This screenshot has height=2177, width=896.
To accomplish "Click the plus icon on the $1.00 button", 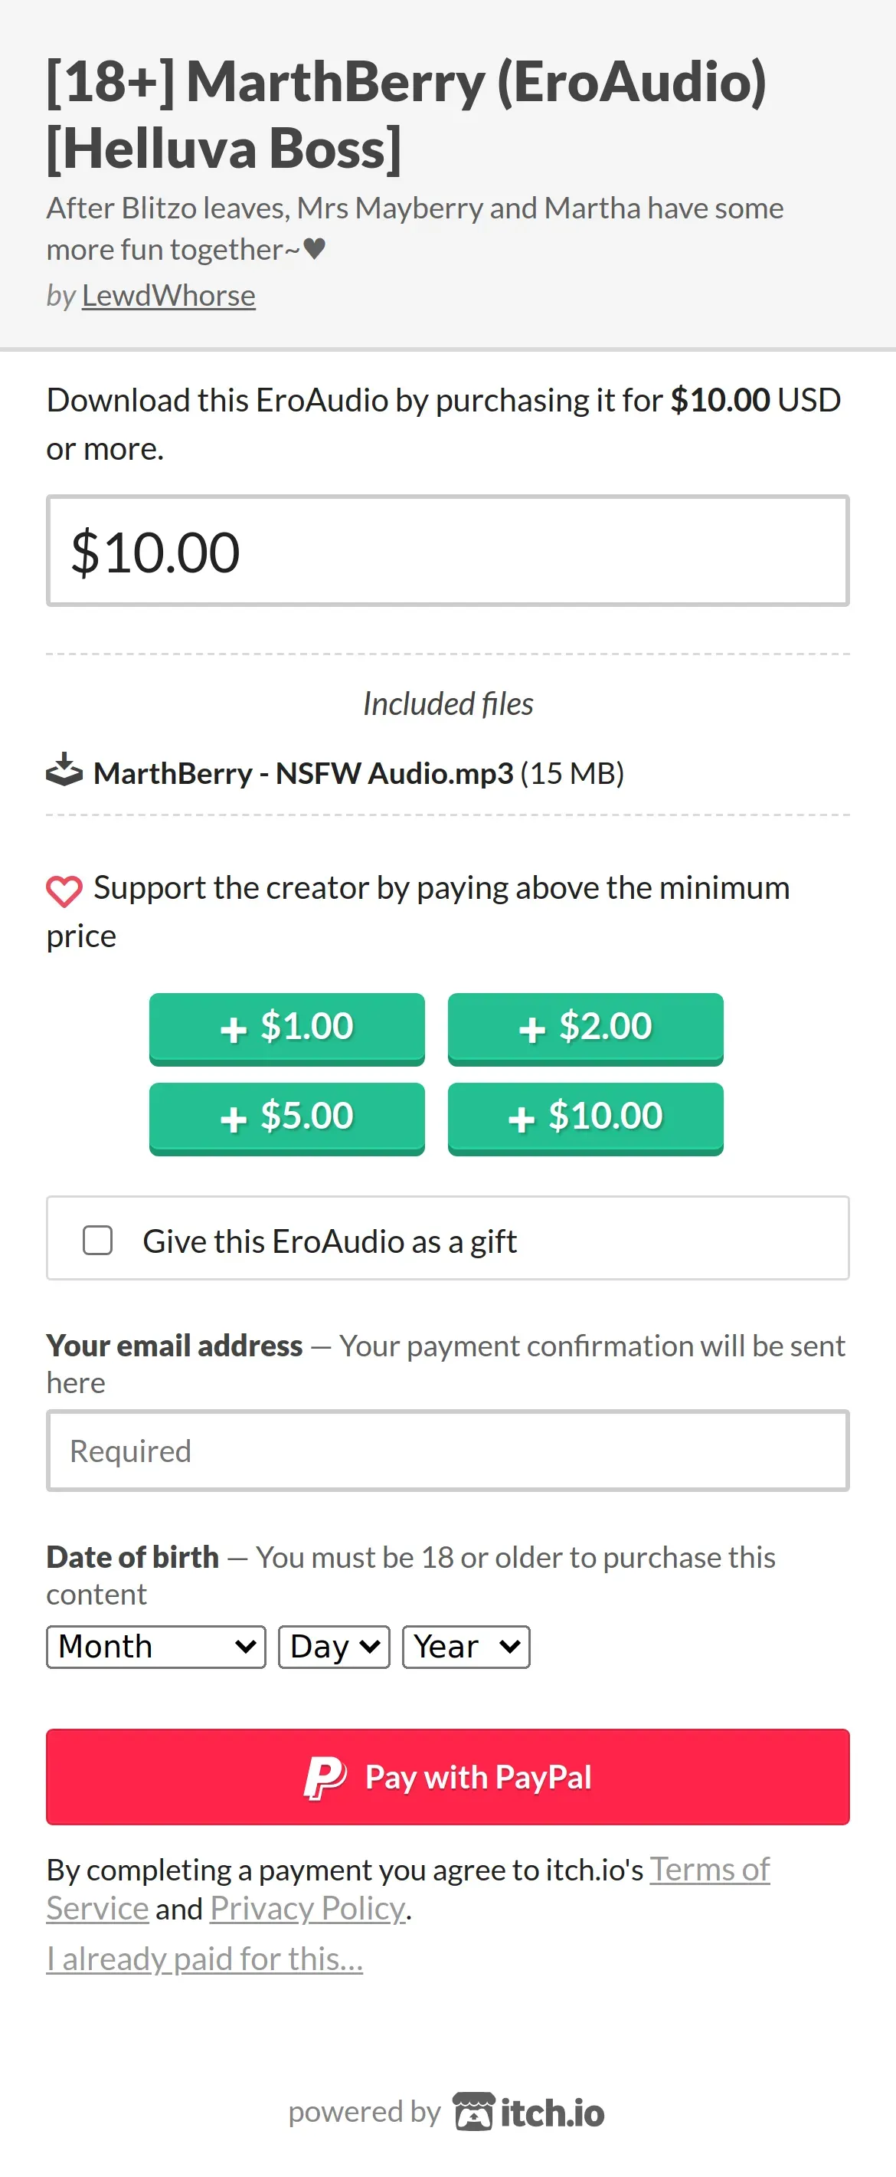I will pyautogui.click(x=233, y=1030).
